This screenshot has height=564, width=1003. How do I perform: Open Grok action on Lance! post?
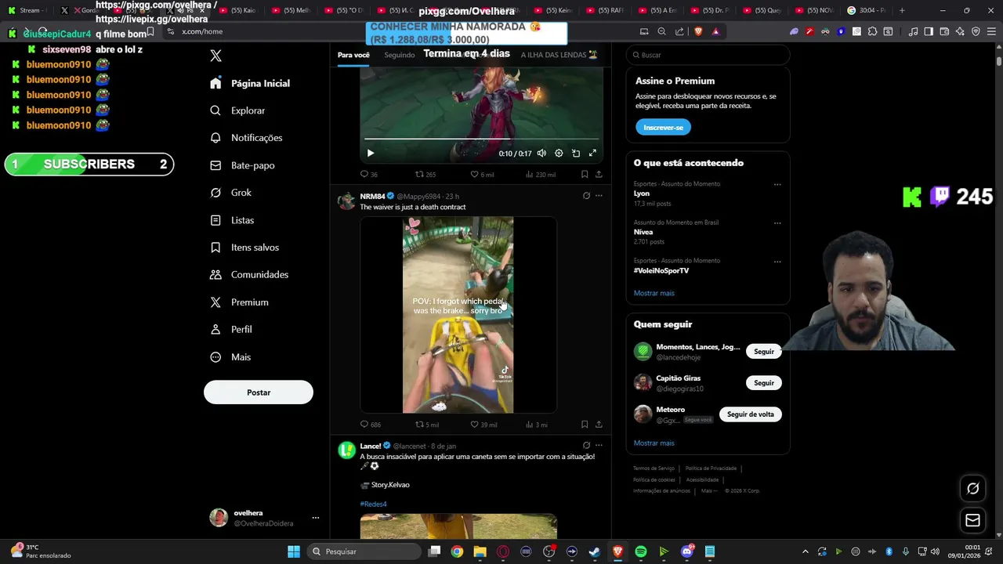[586, 446]
